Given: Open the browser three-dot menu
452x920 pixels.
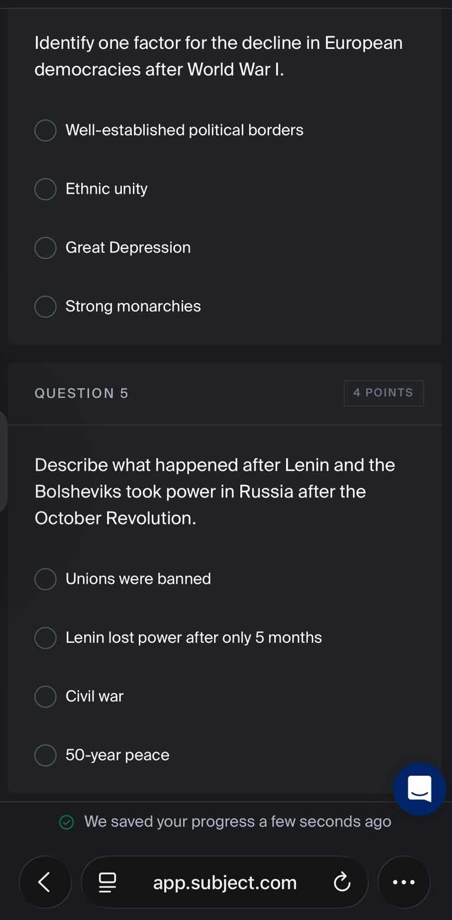Looking at the screenshot, I should pos(404,882).
